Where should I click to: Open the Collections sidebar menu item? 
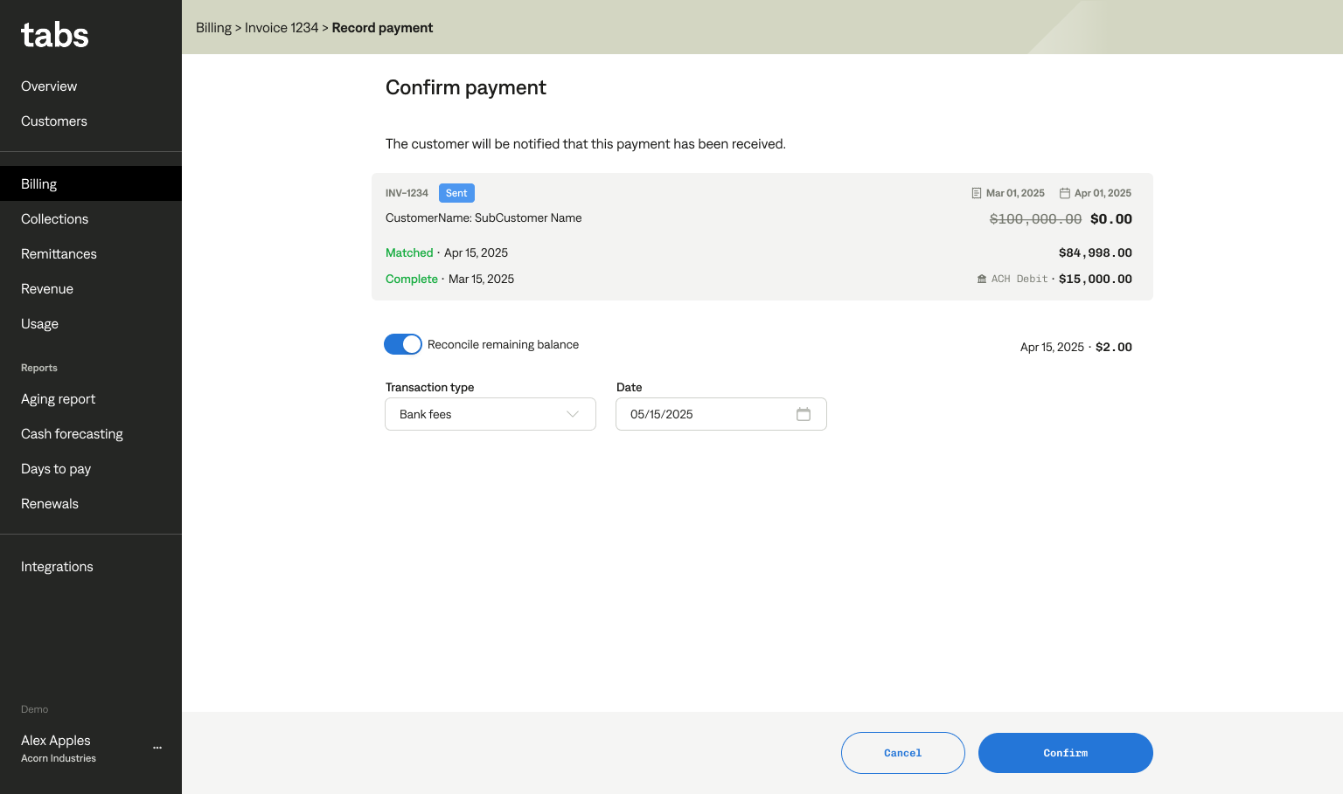(55, 219)
